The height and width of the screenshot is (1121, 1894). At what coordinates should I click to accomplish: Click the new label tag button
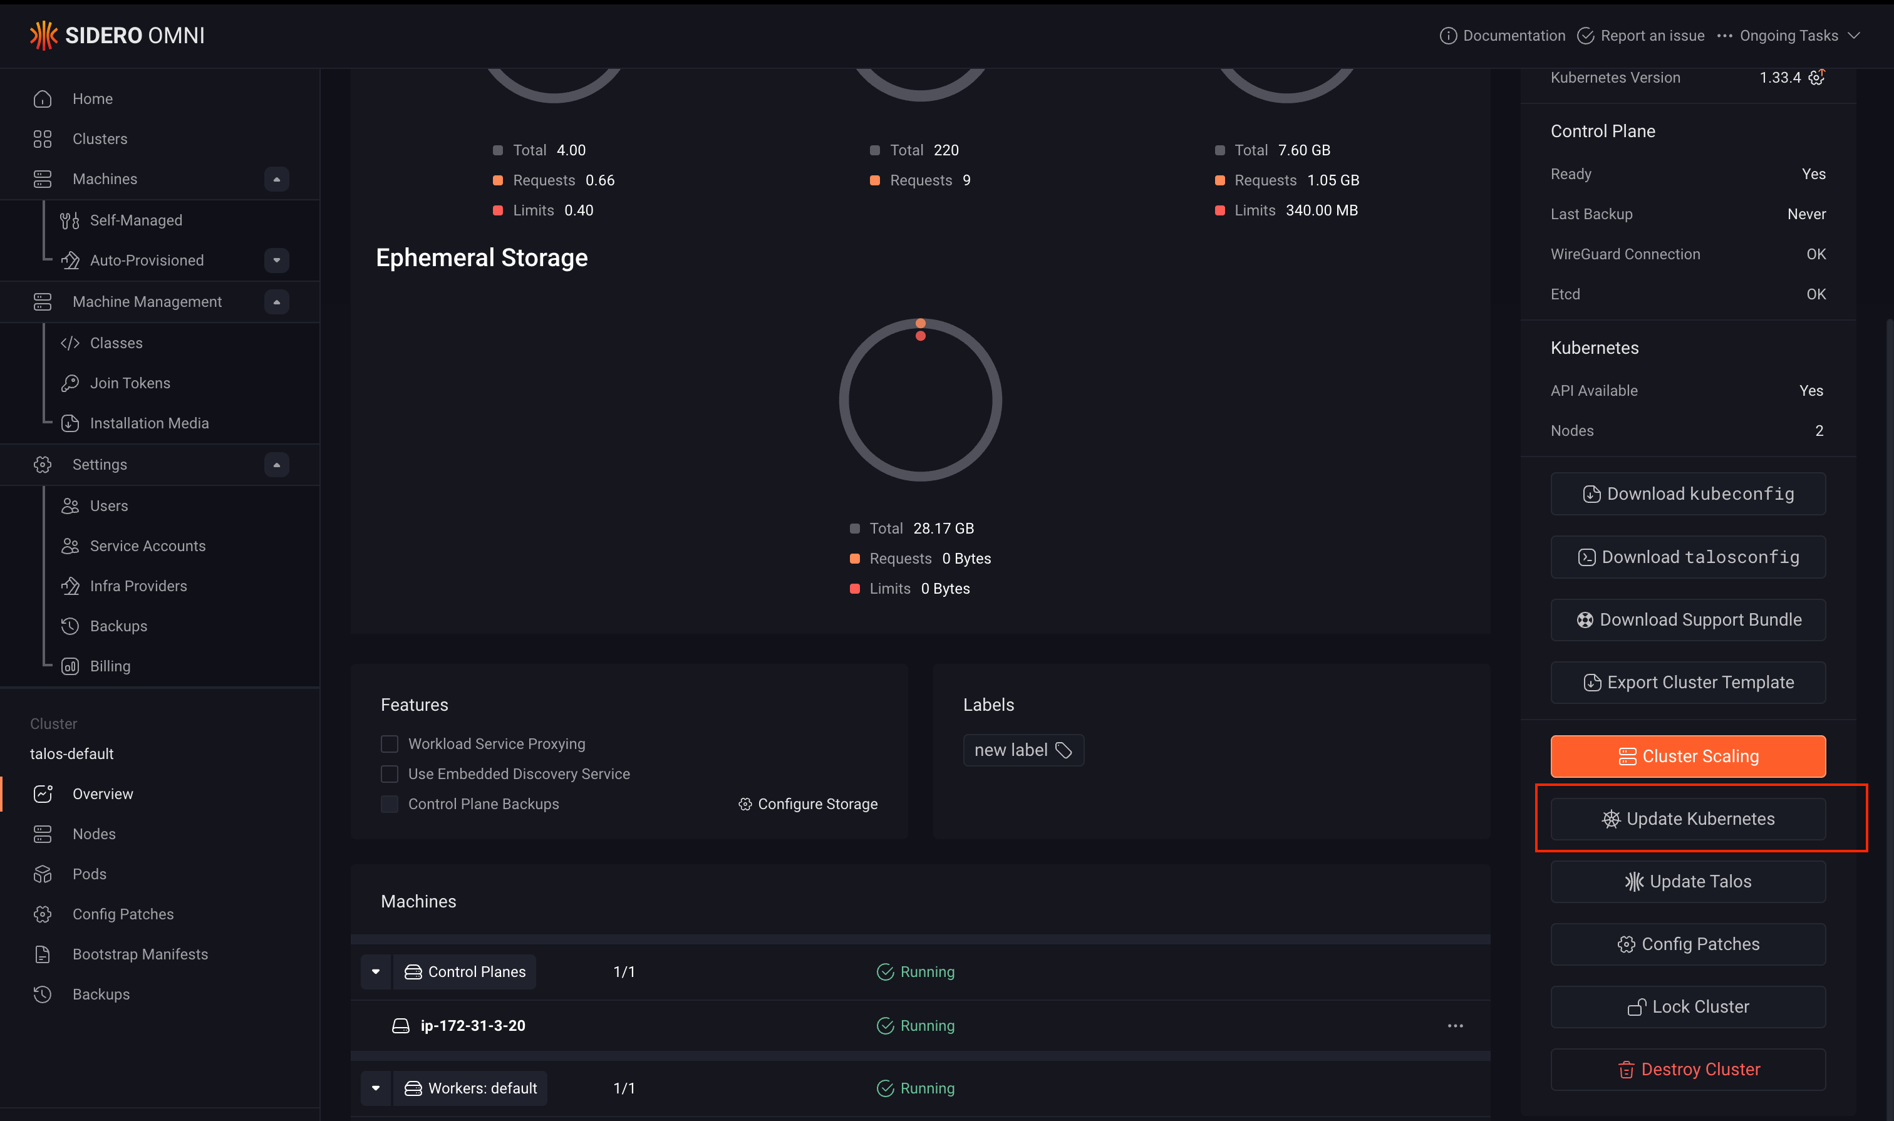[x=1023, y=750]
